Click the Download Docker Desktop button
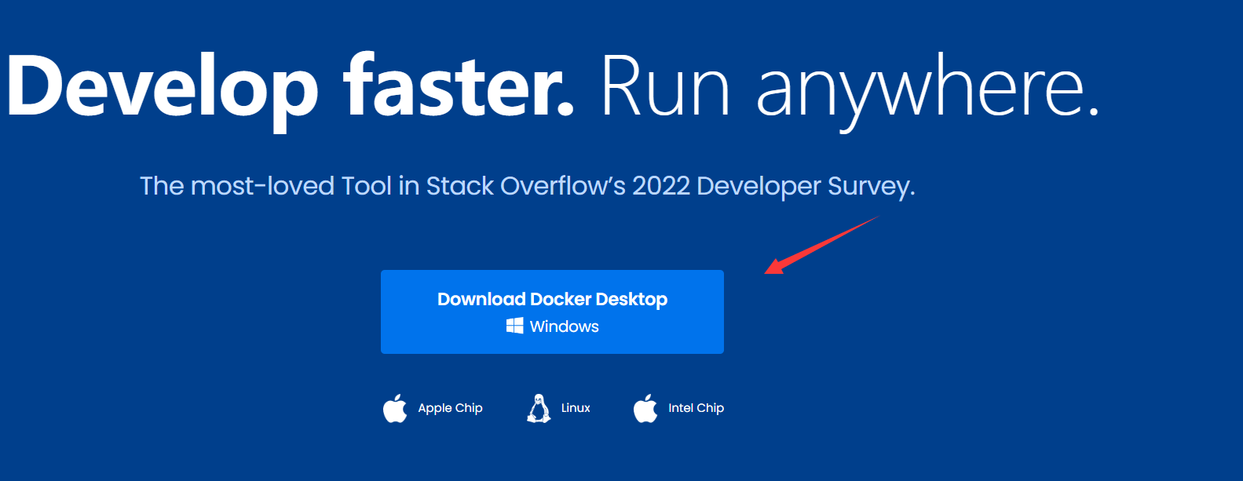1243x481 pixels. (x=552, y=312)
